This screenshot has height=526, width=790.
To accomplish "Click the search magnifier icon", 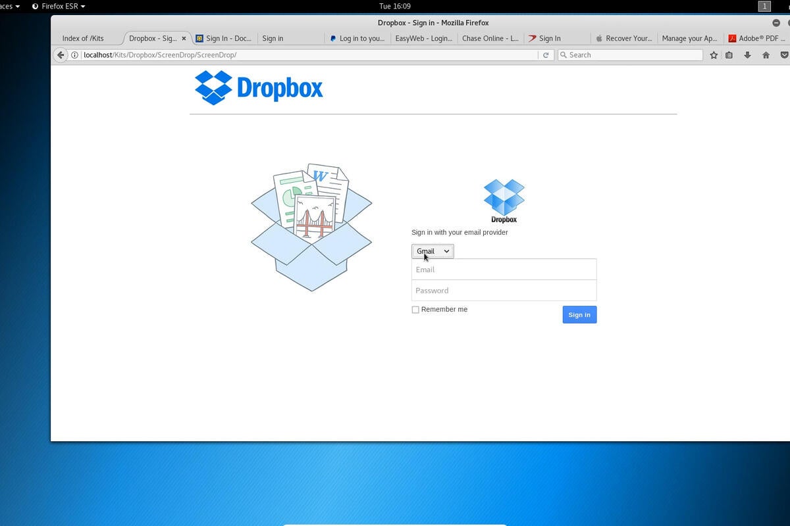I will tap(563, 55).
